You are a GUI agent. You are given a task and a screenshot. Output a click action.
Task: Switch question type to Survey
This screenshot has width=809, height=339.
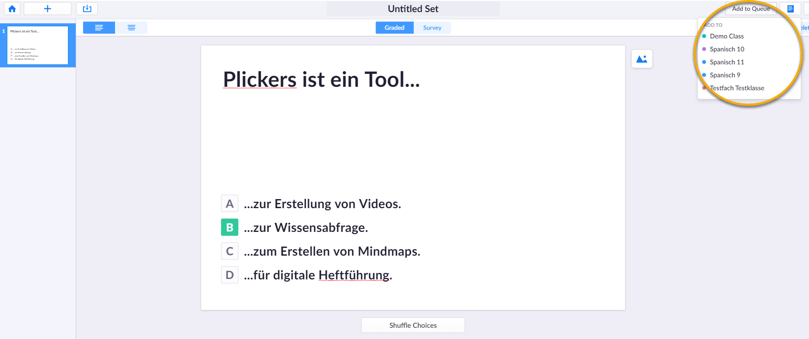[x=432, y=28]
